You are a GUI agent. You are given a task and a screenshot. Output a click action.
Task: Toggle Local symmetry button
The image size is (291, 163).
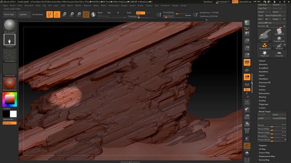click(247, 77)
